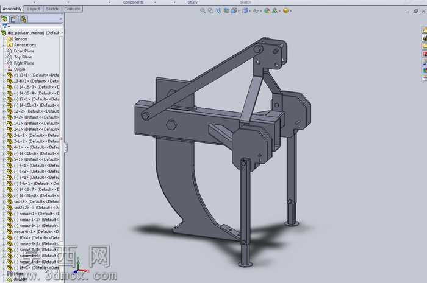The height and width of the screenshot is (283, 427).
Task: Click the Section View icon
Action: tap(226, 10)
